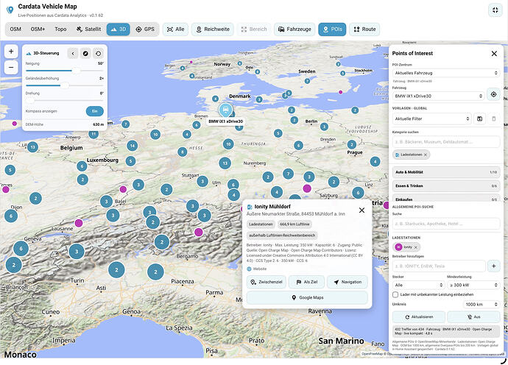
Task: Open the POI-Zentrum dropdown
Action: [x=446, y=73]
